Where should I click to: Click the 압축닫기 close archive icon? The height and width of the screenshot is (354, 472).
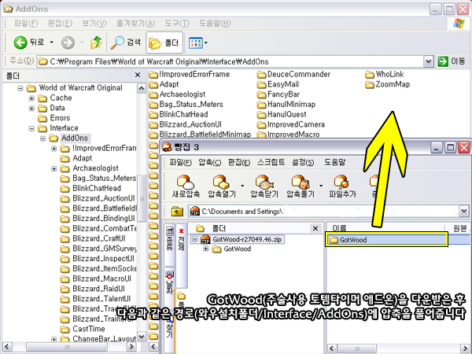pyautogui.click(x=265, y=186)
